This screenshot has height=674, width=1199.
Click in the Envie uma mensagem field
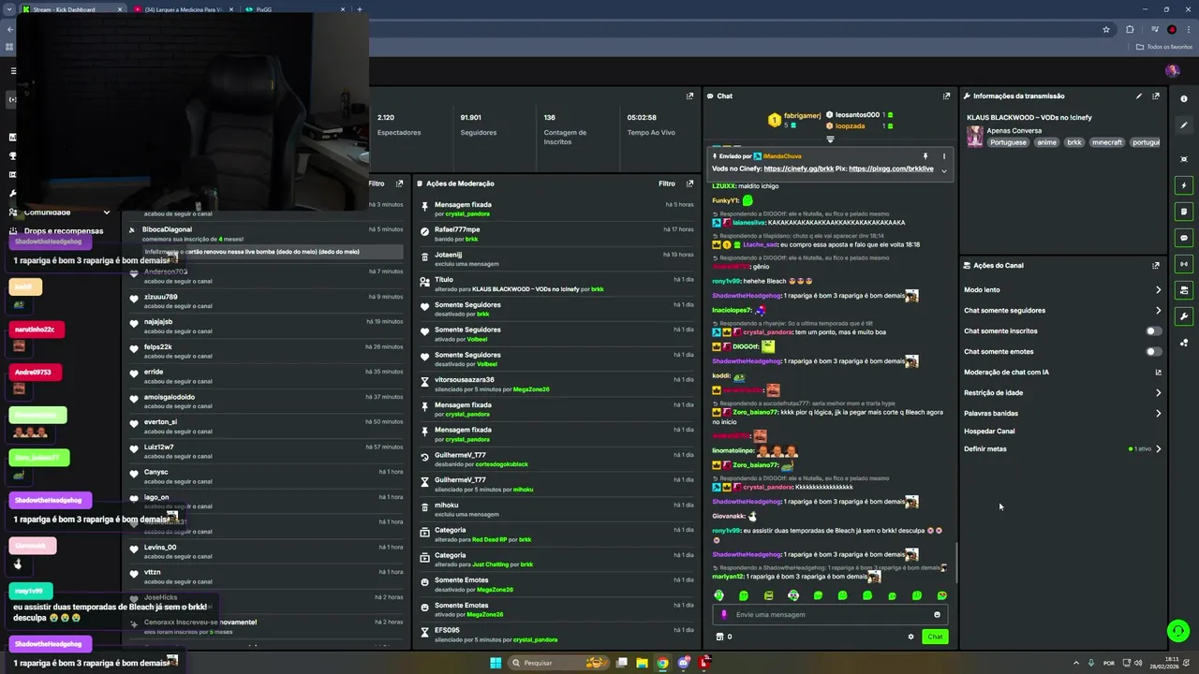tap(830, 615)
